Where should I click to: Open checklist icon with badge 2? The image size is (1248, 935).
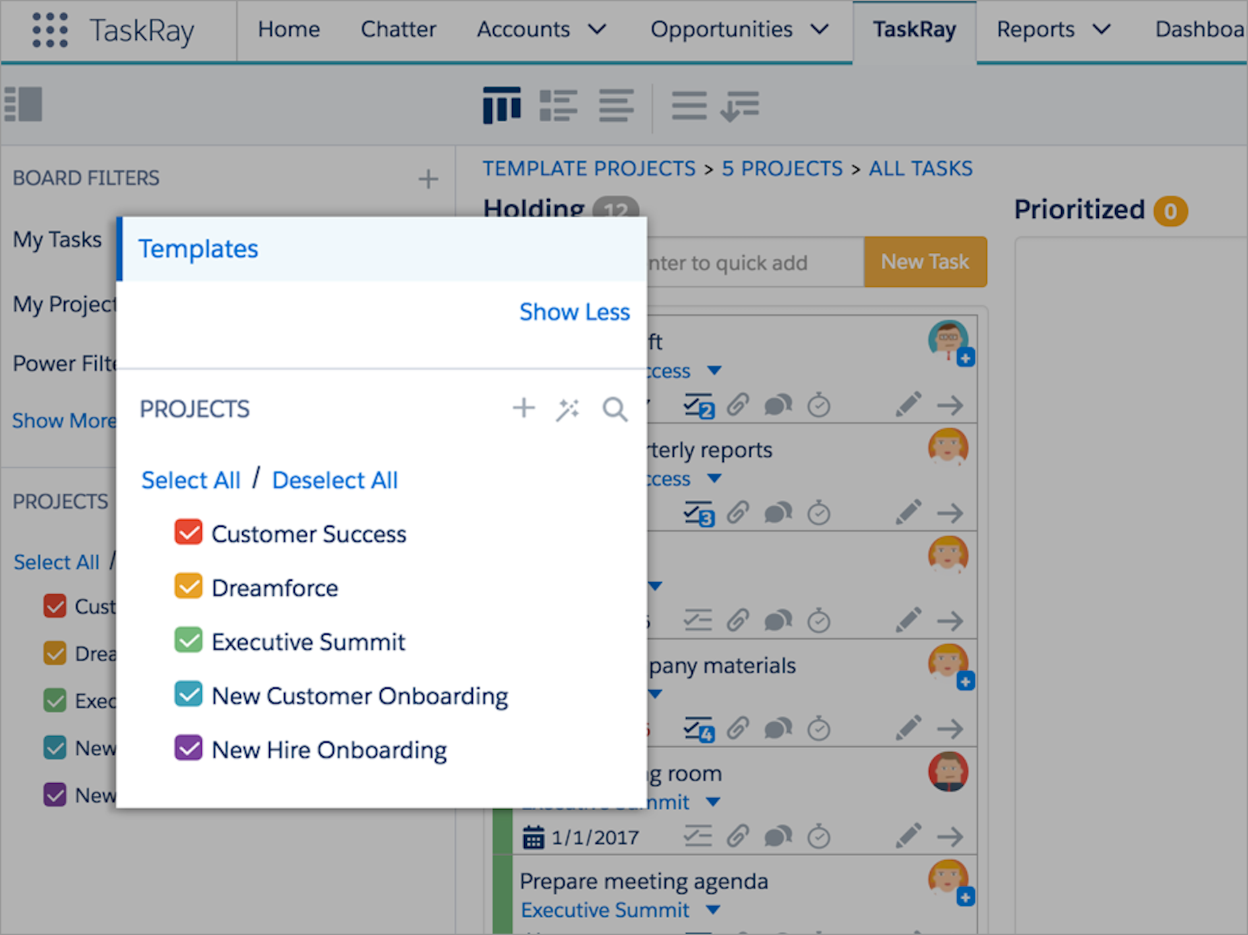[699, 405]
